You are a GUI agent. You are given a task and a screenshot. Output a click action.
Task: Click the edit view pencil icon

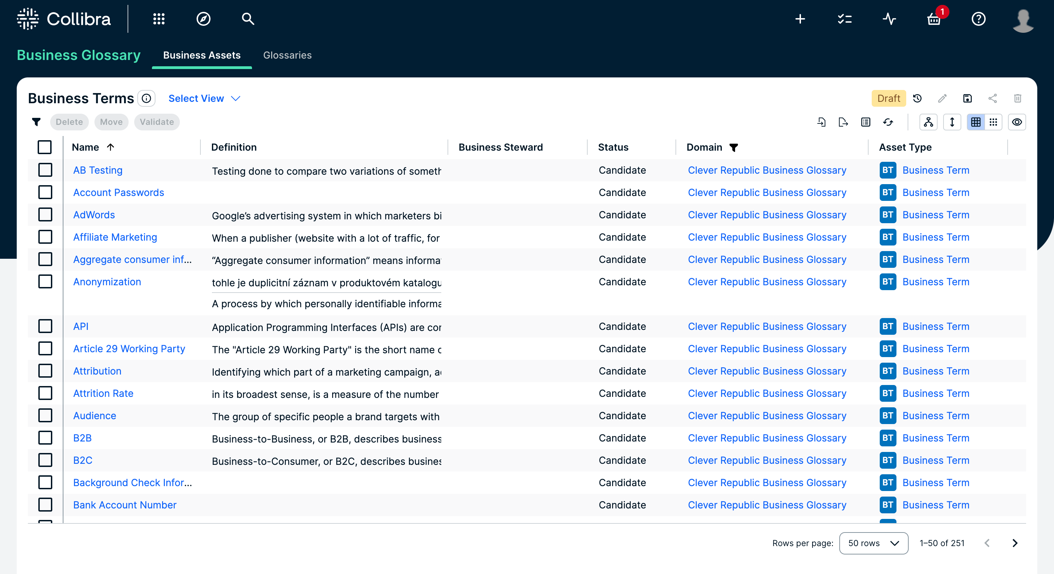[x=942, y=98]
